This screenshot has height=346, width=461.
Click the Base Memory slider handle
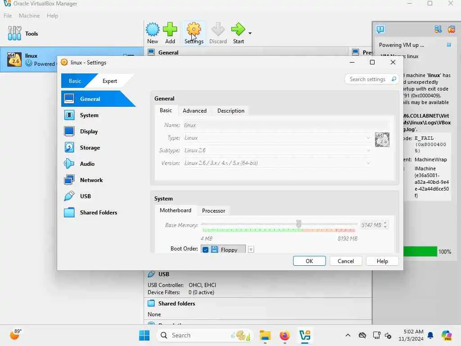coord(299,224)
